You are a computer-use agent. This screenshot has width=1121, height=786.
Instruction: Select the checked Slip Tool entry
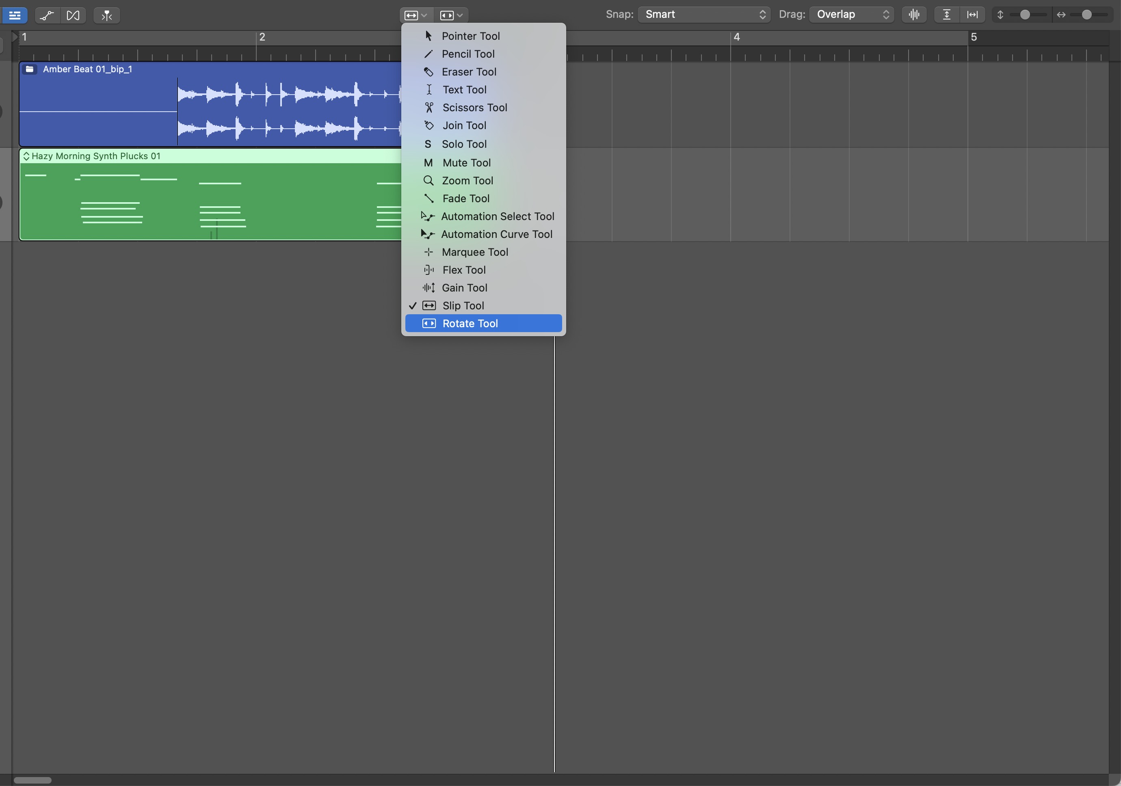point(483,306)
